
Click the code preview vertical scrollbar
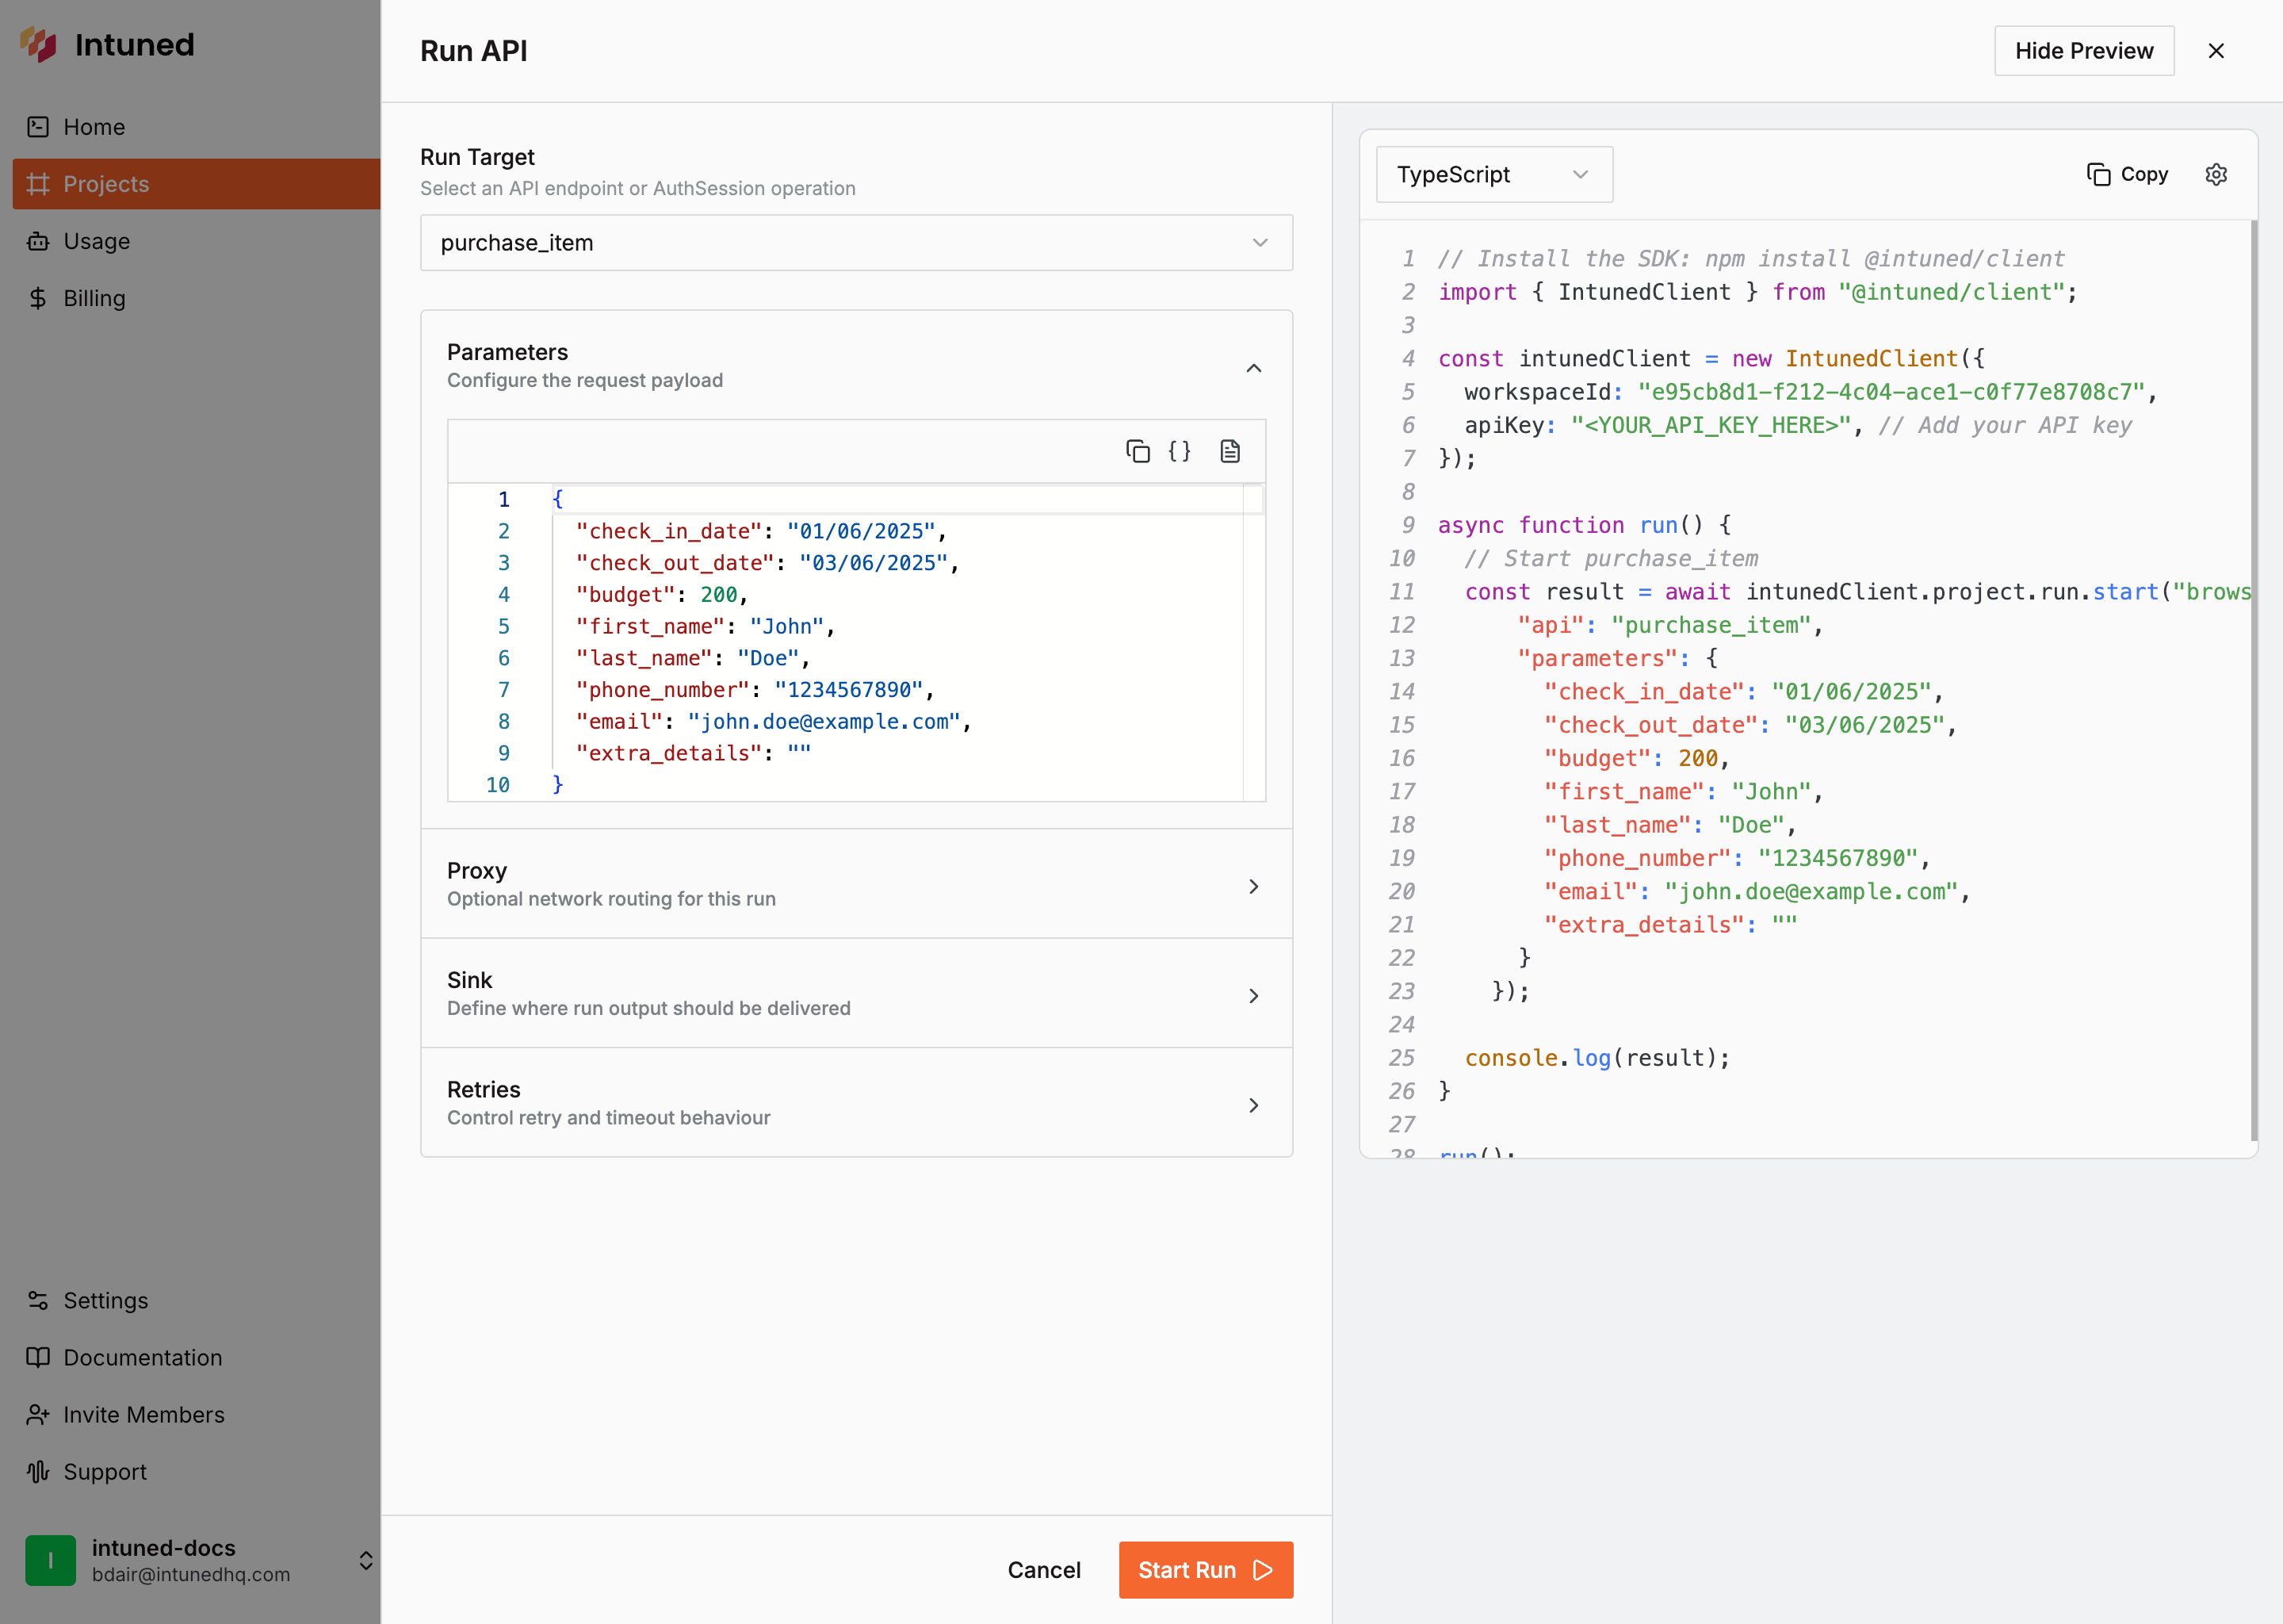[x=2254, y=680]
